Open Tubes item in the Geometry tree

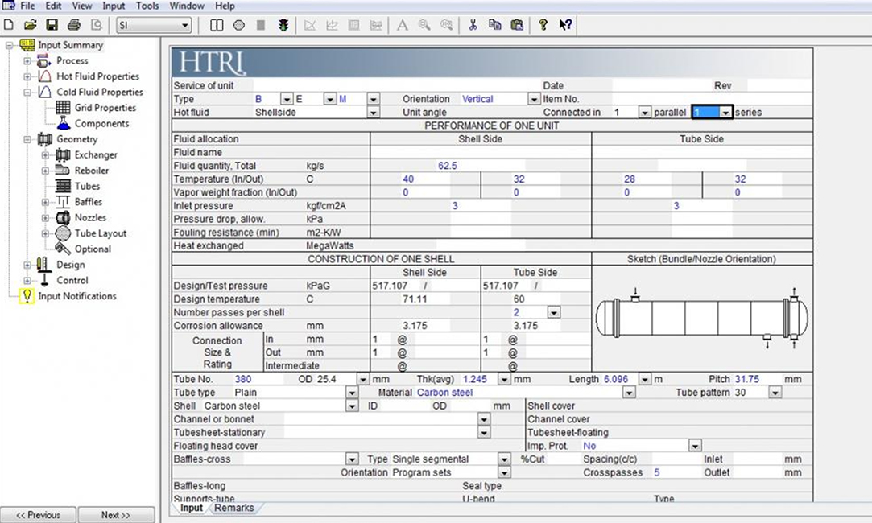87,187
